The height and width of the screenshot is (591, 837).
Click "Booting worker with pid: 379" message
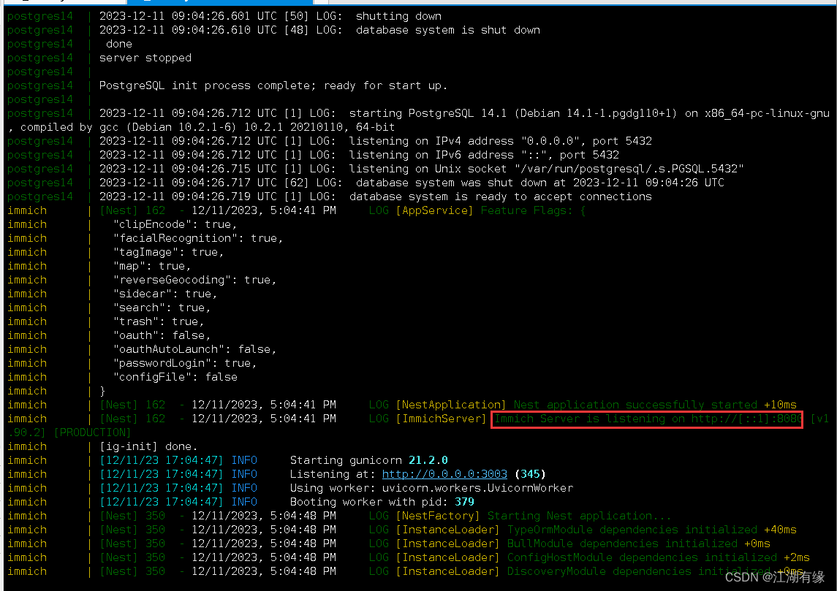(382, 501)
